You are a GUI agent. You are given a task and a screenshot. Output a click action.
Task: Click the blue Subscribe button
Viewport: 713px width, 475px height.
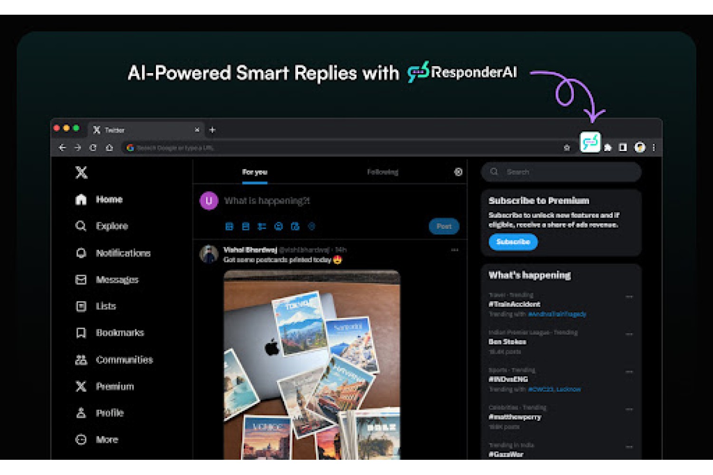pyautogui.click(x=513, y=242)
